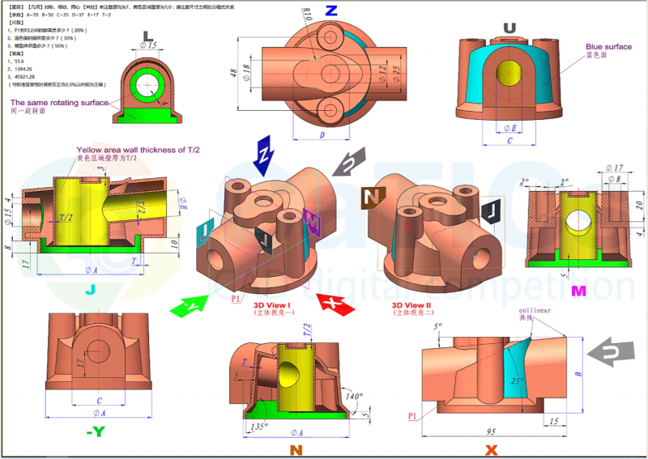Image resolution: width=648 pixels, height=459 pixels.
Task: Click the 140° angle dimension
Action: click(x=354, y=397)
